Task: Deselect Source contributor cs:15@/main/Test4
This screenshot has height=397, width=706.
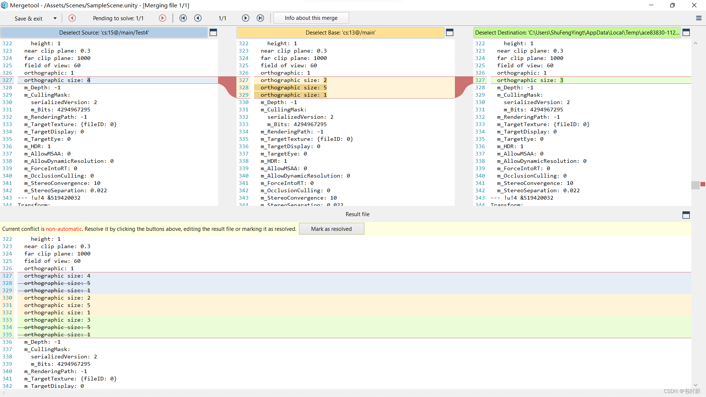Action: (104, 32)
